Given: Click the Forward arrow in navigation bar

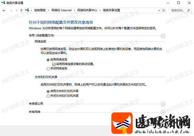Looking at the screenshot, I should [x=11, y=11].
